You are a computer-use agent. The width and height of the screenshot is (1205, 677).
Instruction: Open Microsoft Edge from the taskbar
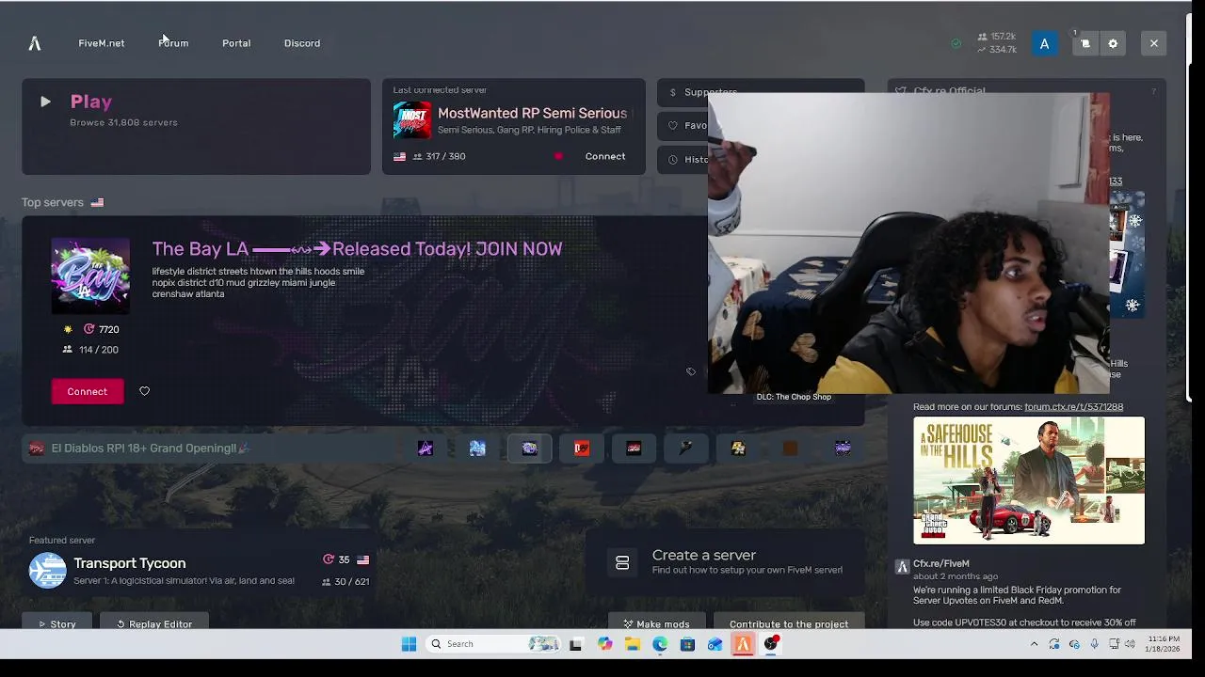click(x=660, y=644)
